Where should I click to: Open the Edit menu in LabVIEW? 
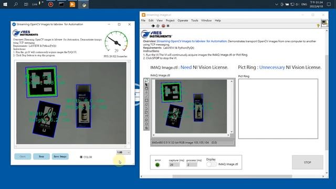[151, 20]
